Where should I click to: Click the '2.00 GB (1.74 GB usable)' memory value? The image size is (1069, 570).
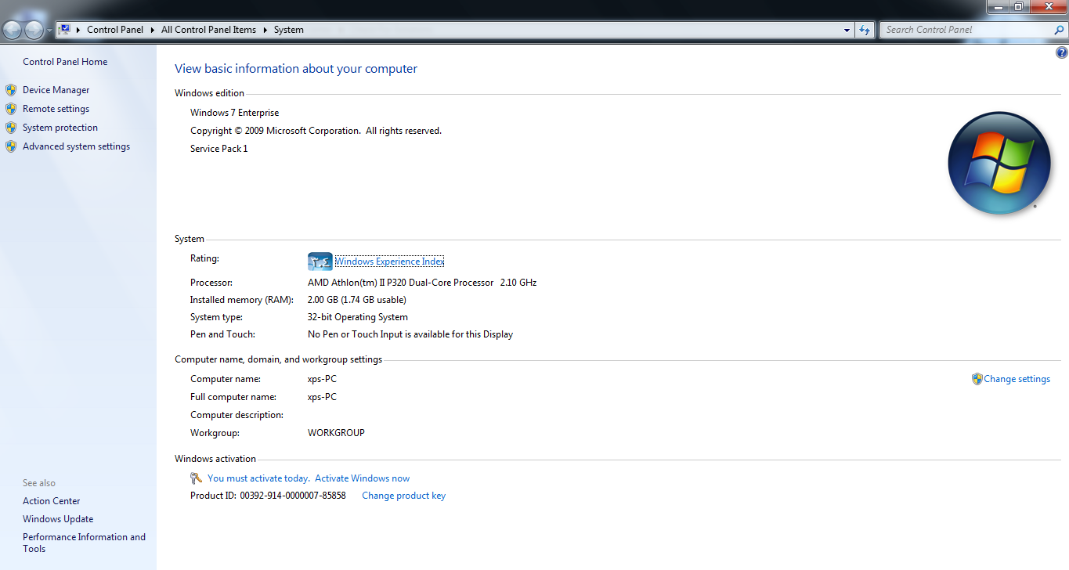tap(357, 300)
